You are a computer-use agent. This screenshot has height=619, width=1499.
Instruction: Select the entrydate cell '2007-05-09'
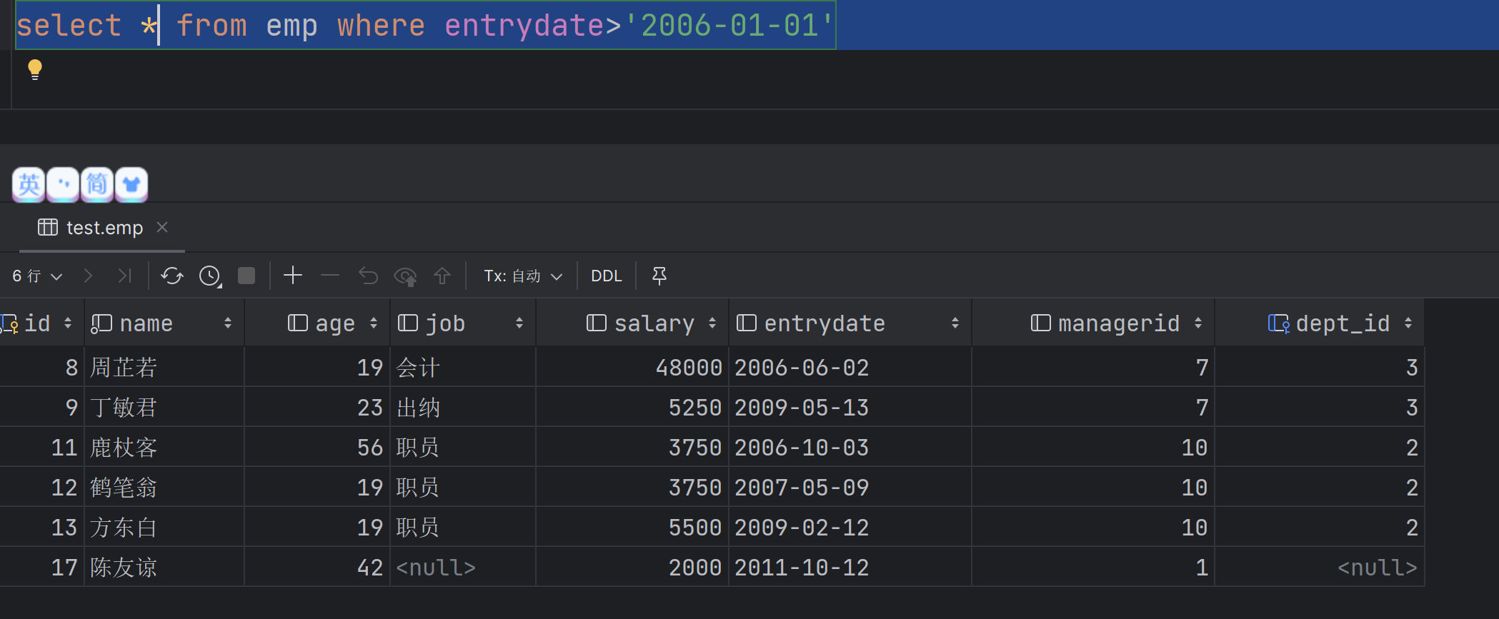pyautogui.click(x=850, y=487)
